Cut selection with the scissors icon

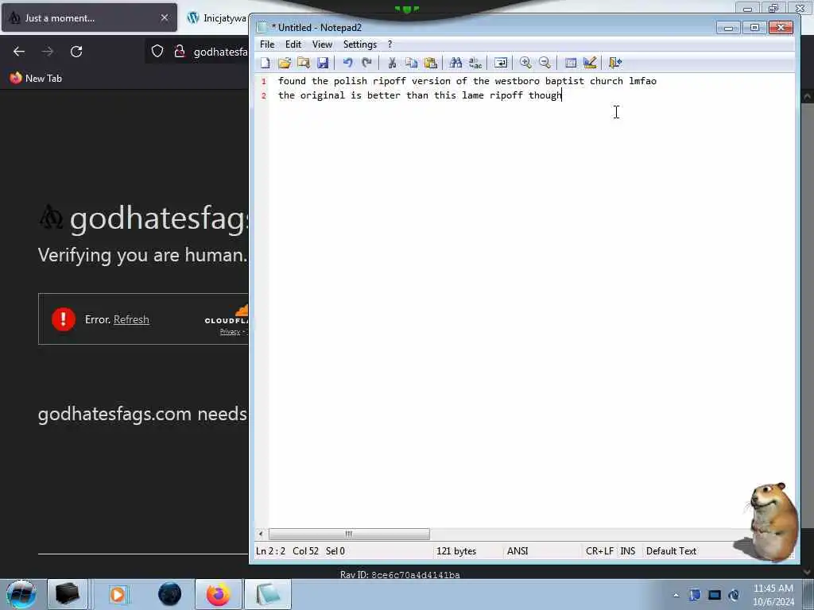tap(392, 63)
